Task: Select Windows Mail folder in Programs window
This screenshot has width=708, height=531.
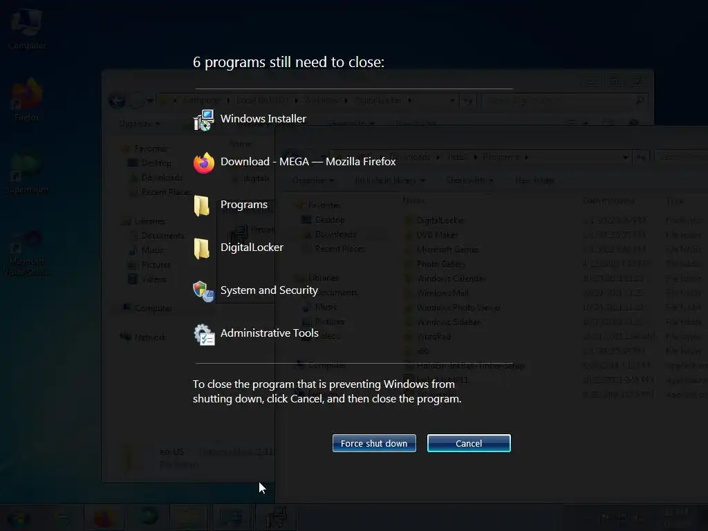Action: (437, 293)
